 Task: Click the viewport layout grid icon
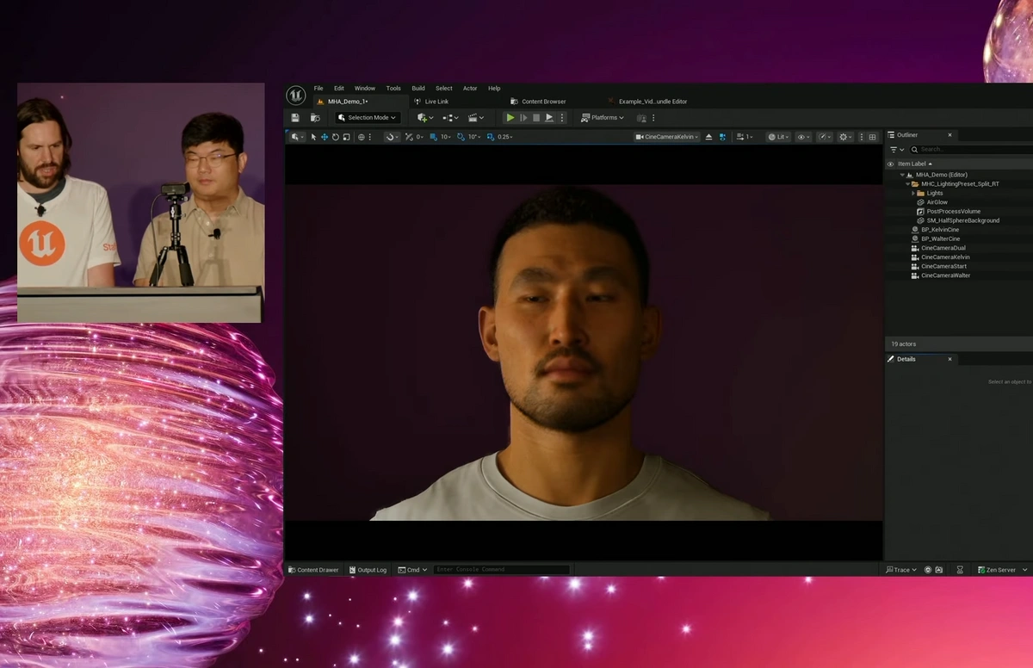872,137
